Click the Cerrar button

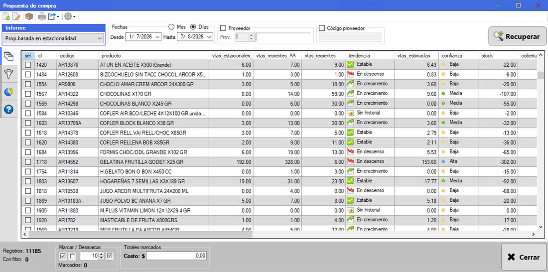click(524, 257)
